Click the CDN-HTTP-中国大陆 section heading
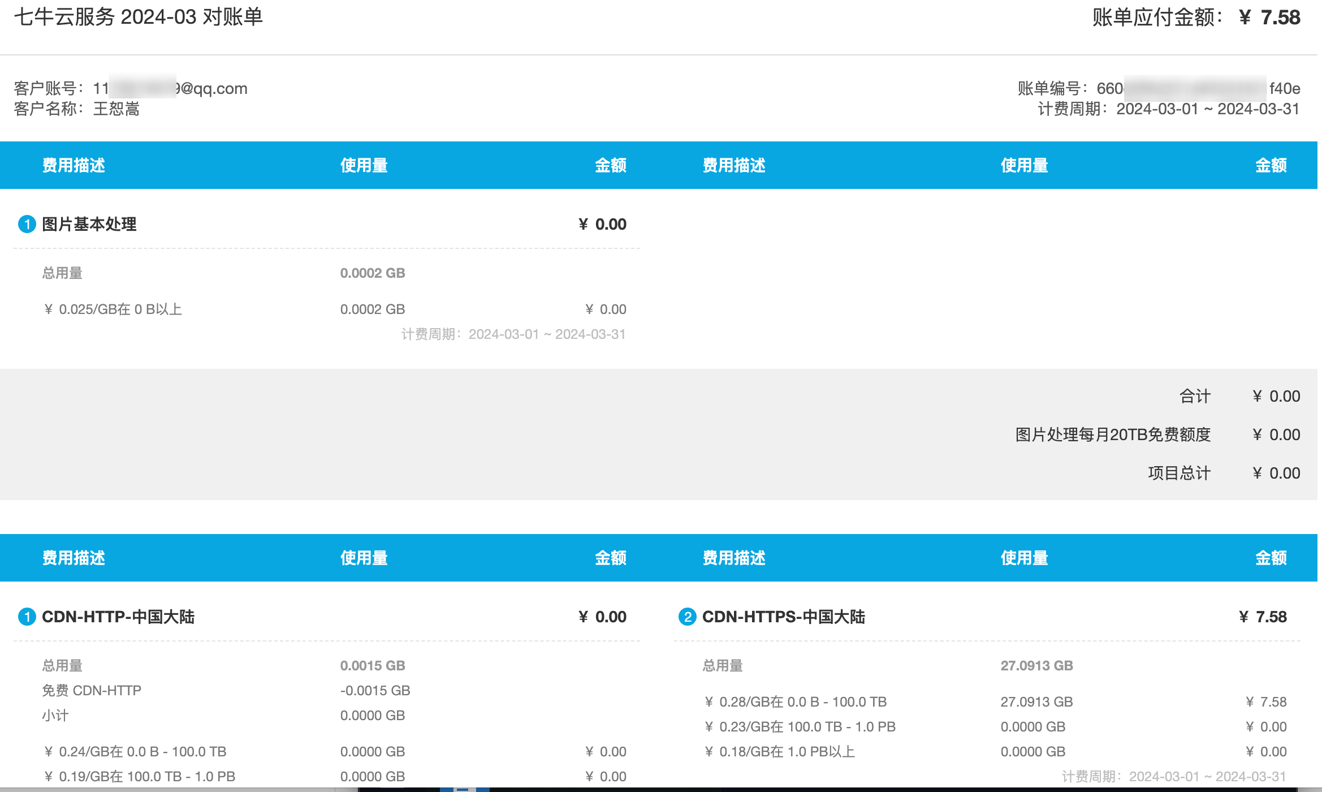The width and height of the screenshot is (1322, 792). click(118, 617)
